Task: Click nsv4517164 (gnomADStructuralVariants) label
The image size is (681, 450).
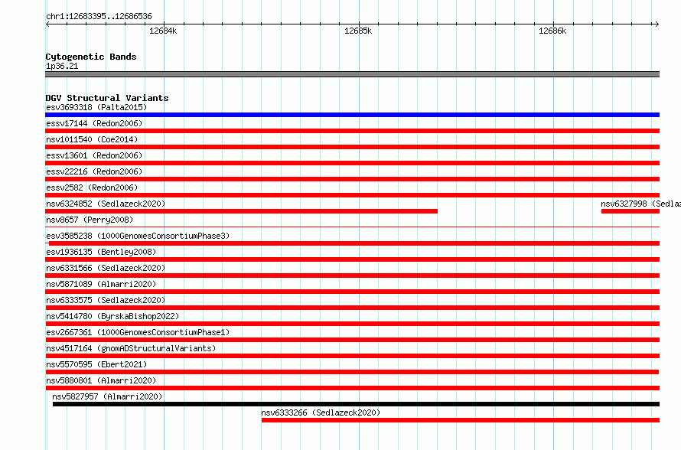Action: coord(131,348)
